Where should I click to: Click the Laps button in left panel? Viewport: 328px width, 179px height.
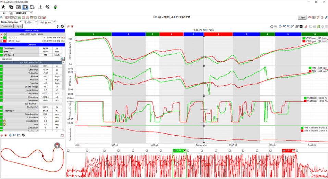click(18, 26)
